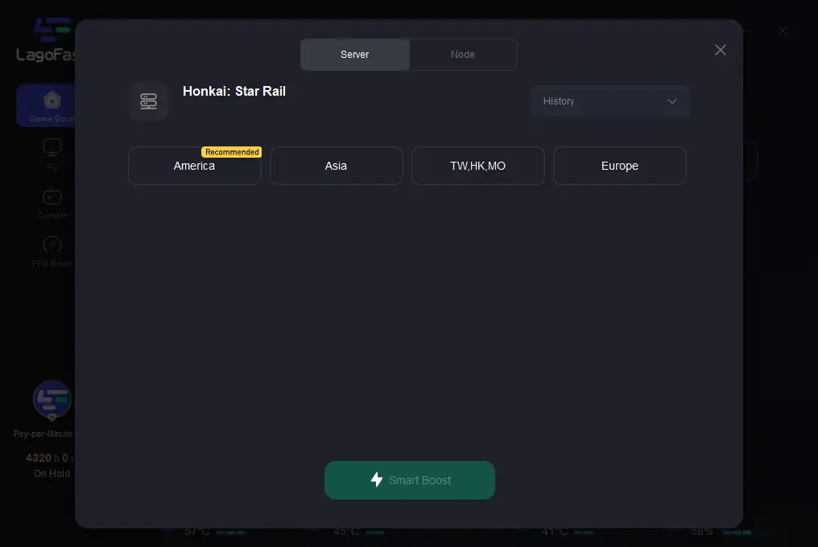Click the server stack icon beside game title

pos(148,101)
